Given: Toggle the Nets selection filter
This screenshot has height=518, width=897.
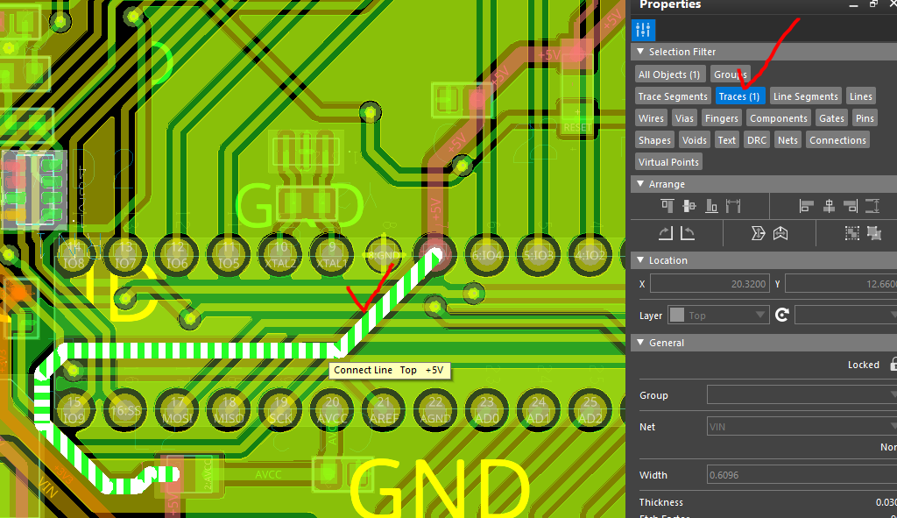Looking at the screenshot, I should pos(788,140).
